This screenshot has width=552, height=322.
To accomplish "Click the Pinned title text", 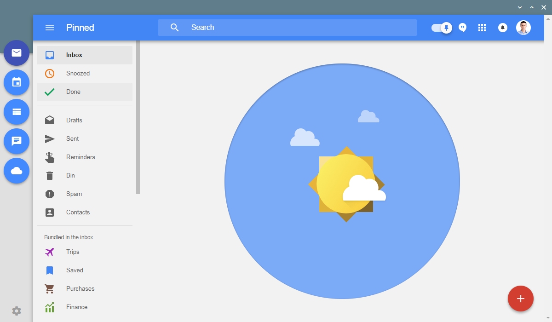I will tap(80, 28).
